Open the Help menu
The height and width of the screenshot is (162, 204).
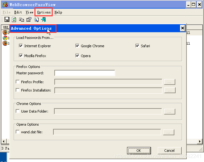(58, 12)
